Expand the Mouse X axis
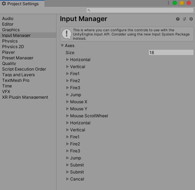This screenshot has width=195, height=190. 68,102
